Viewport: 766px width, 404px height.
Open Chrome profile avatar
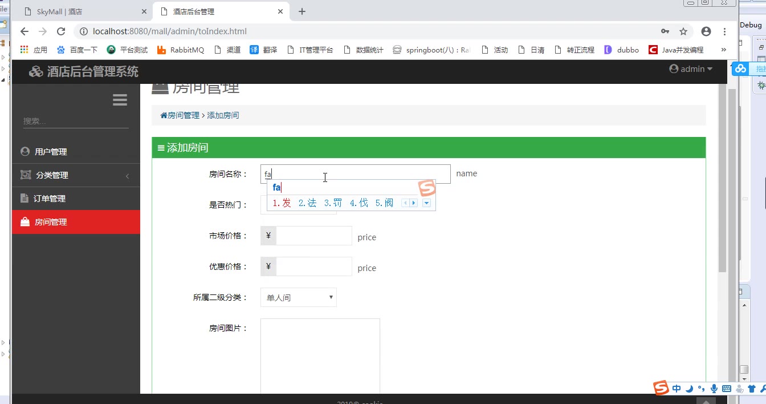pos(706,31)
